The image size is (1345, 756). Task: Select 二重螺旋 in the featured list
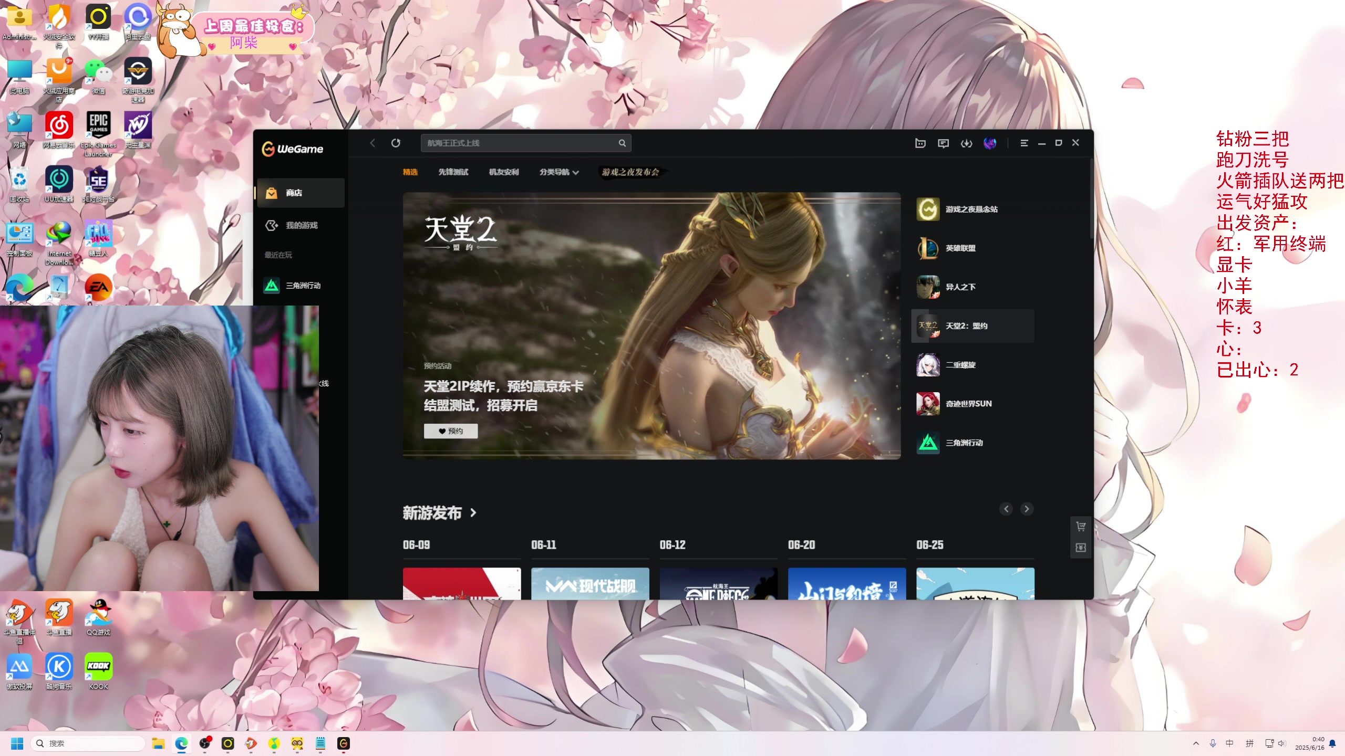972,365
